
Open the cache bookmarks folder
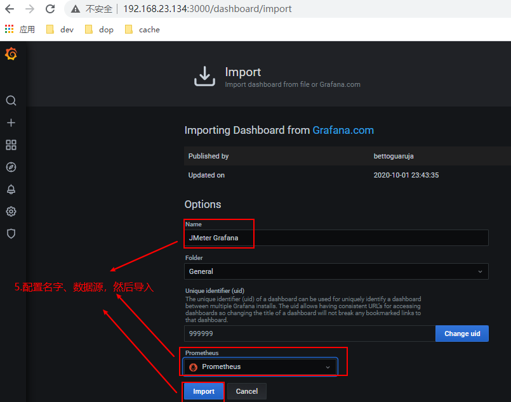click(142, 30)
